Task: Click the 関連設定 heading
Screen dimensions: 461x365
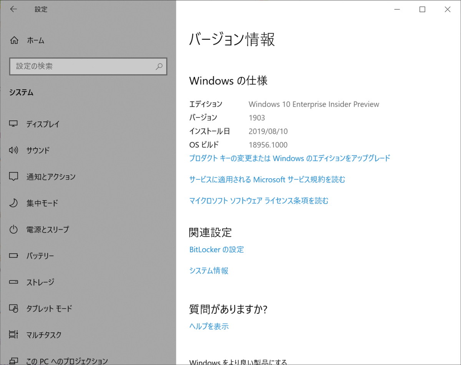Action: tap(211, 232)
